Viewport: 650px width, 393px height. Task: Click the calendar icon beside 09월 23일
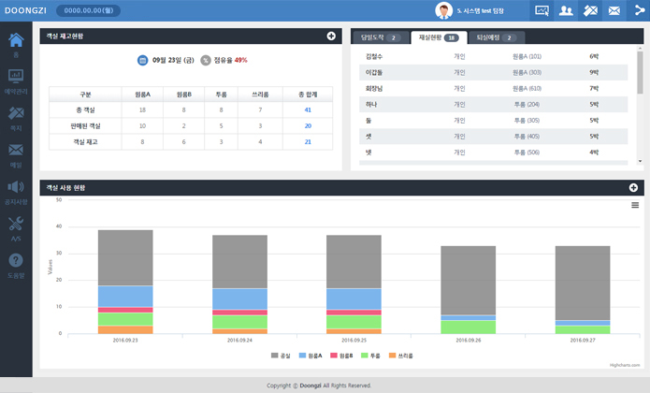[x=142, y=61]
